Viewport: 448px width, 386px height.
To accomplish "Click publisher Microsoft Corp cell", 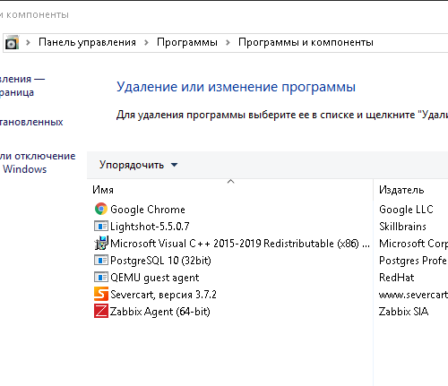I will click(x=413, y=244).
